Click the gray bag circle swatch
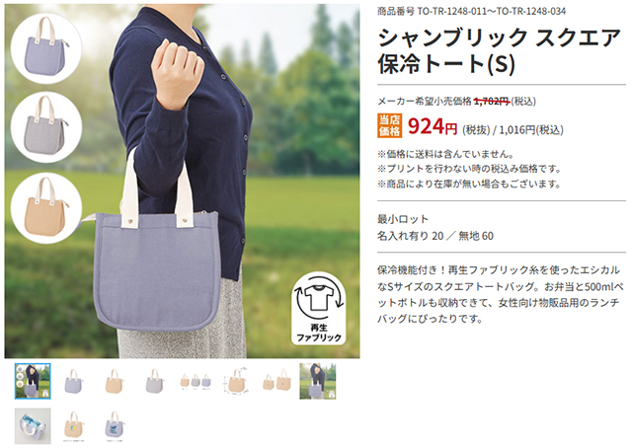 (x=46, y=127)
